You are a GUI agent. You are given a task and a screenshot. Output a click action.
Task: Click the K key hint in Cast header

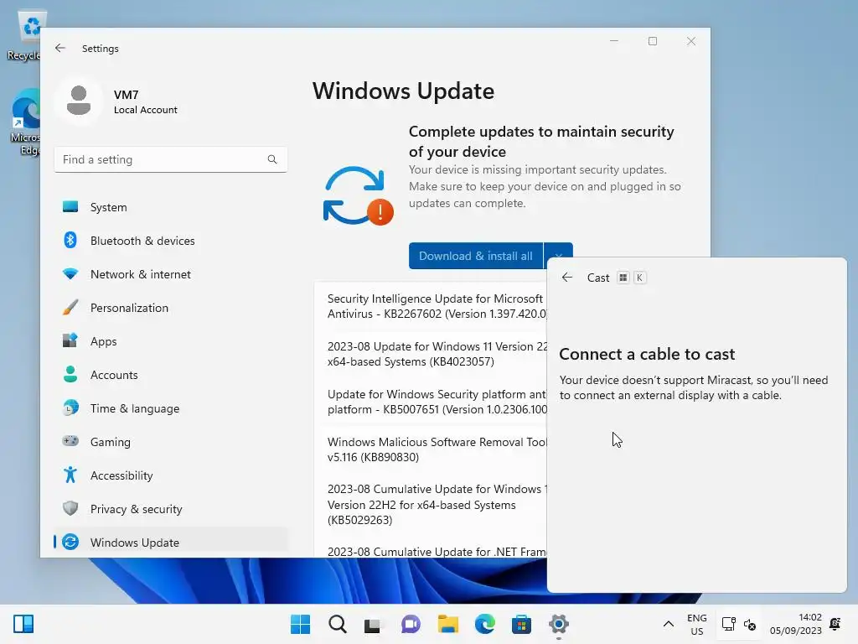(x=639, y=278)
